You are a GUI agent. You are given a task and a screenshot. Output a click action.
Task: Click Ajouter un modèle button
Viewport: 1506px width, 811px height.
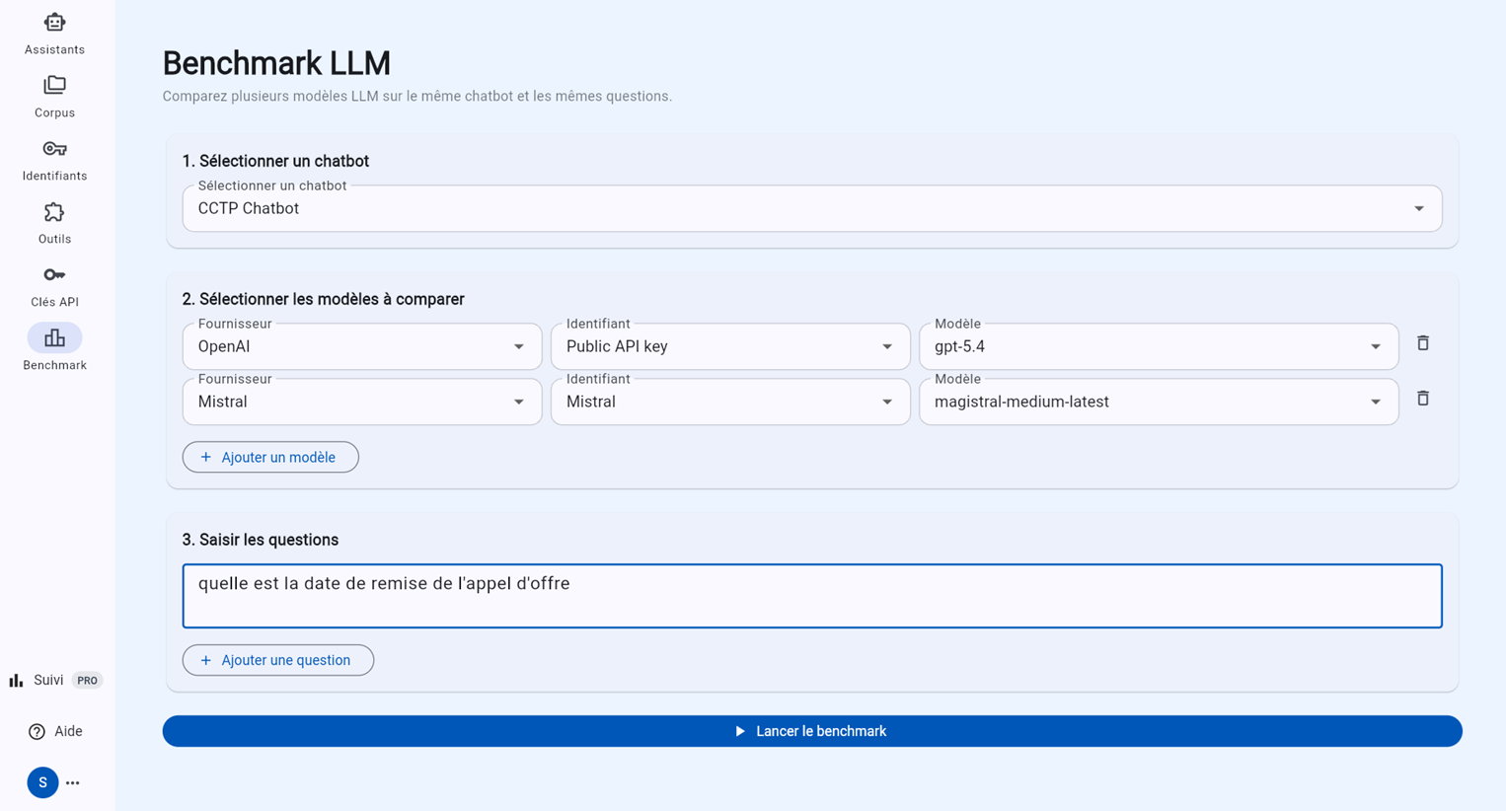(x=270, y=457)
